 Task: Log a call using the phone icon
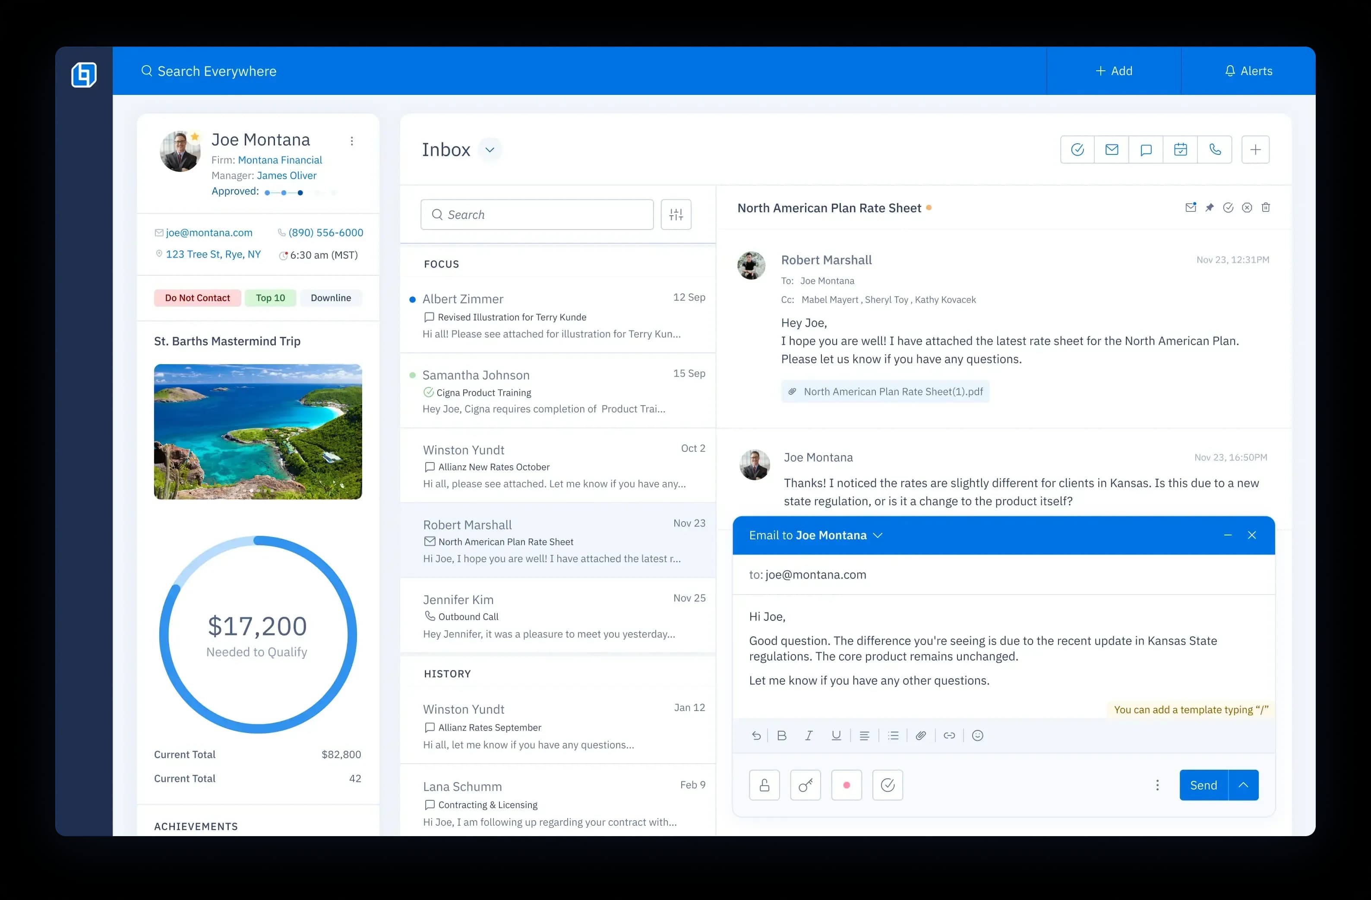coord(1216,149)
